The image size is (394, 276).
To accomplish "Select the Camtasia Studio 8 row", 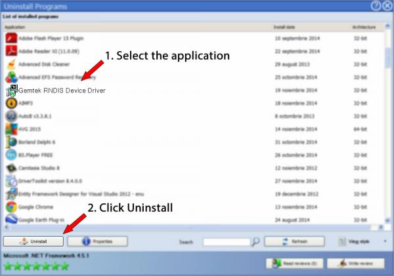I will [x=194, y=168].
